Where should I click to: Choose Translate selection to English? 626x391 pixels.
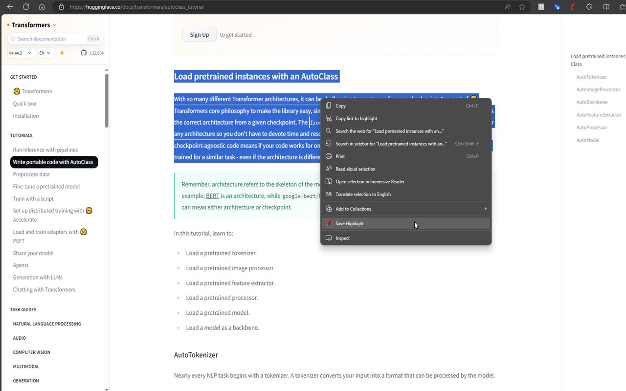pyautogui.click(x=406, y=194)
